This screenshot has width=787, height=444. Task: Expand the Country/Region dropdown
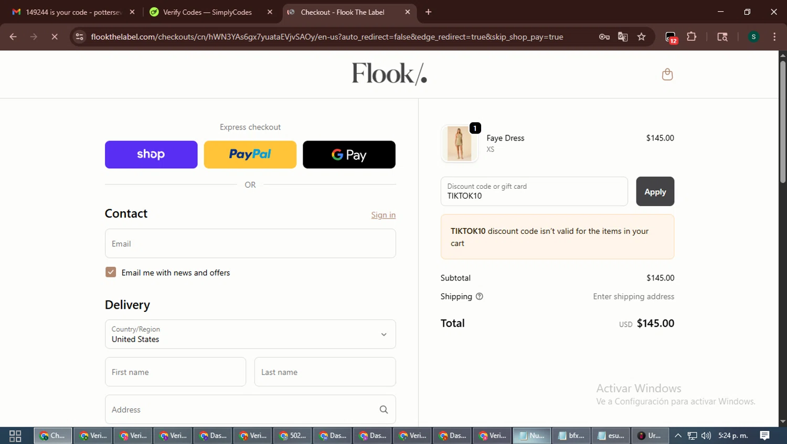pos(250,334)
